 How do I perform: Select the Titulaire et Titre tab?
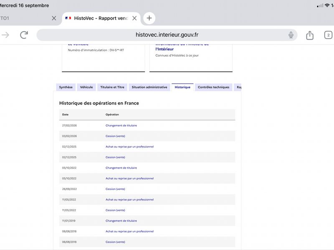click(112, 87)
